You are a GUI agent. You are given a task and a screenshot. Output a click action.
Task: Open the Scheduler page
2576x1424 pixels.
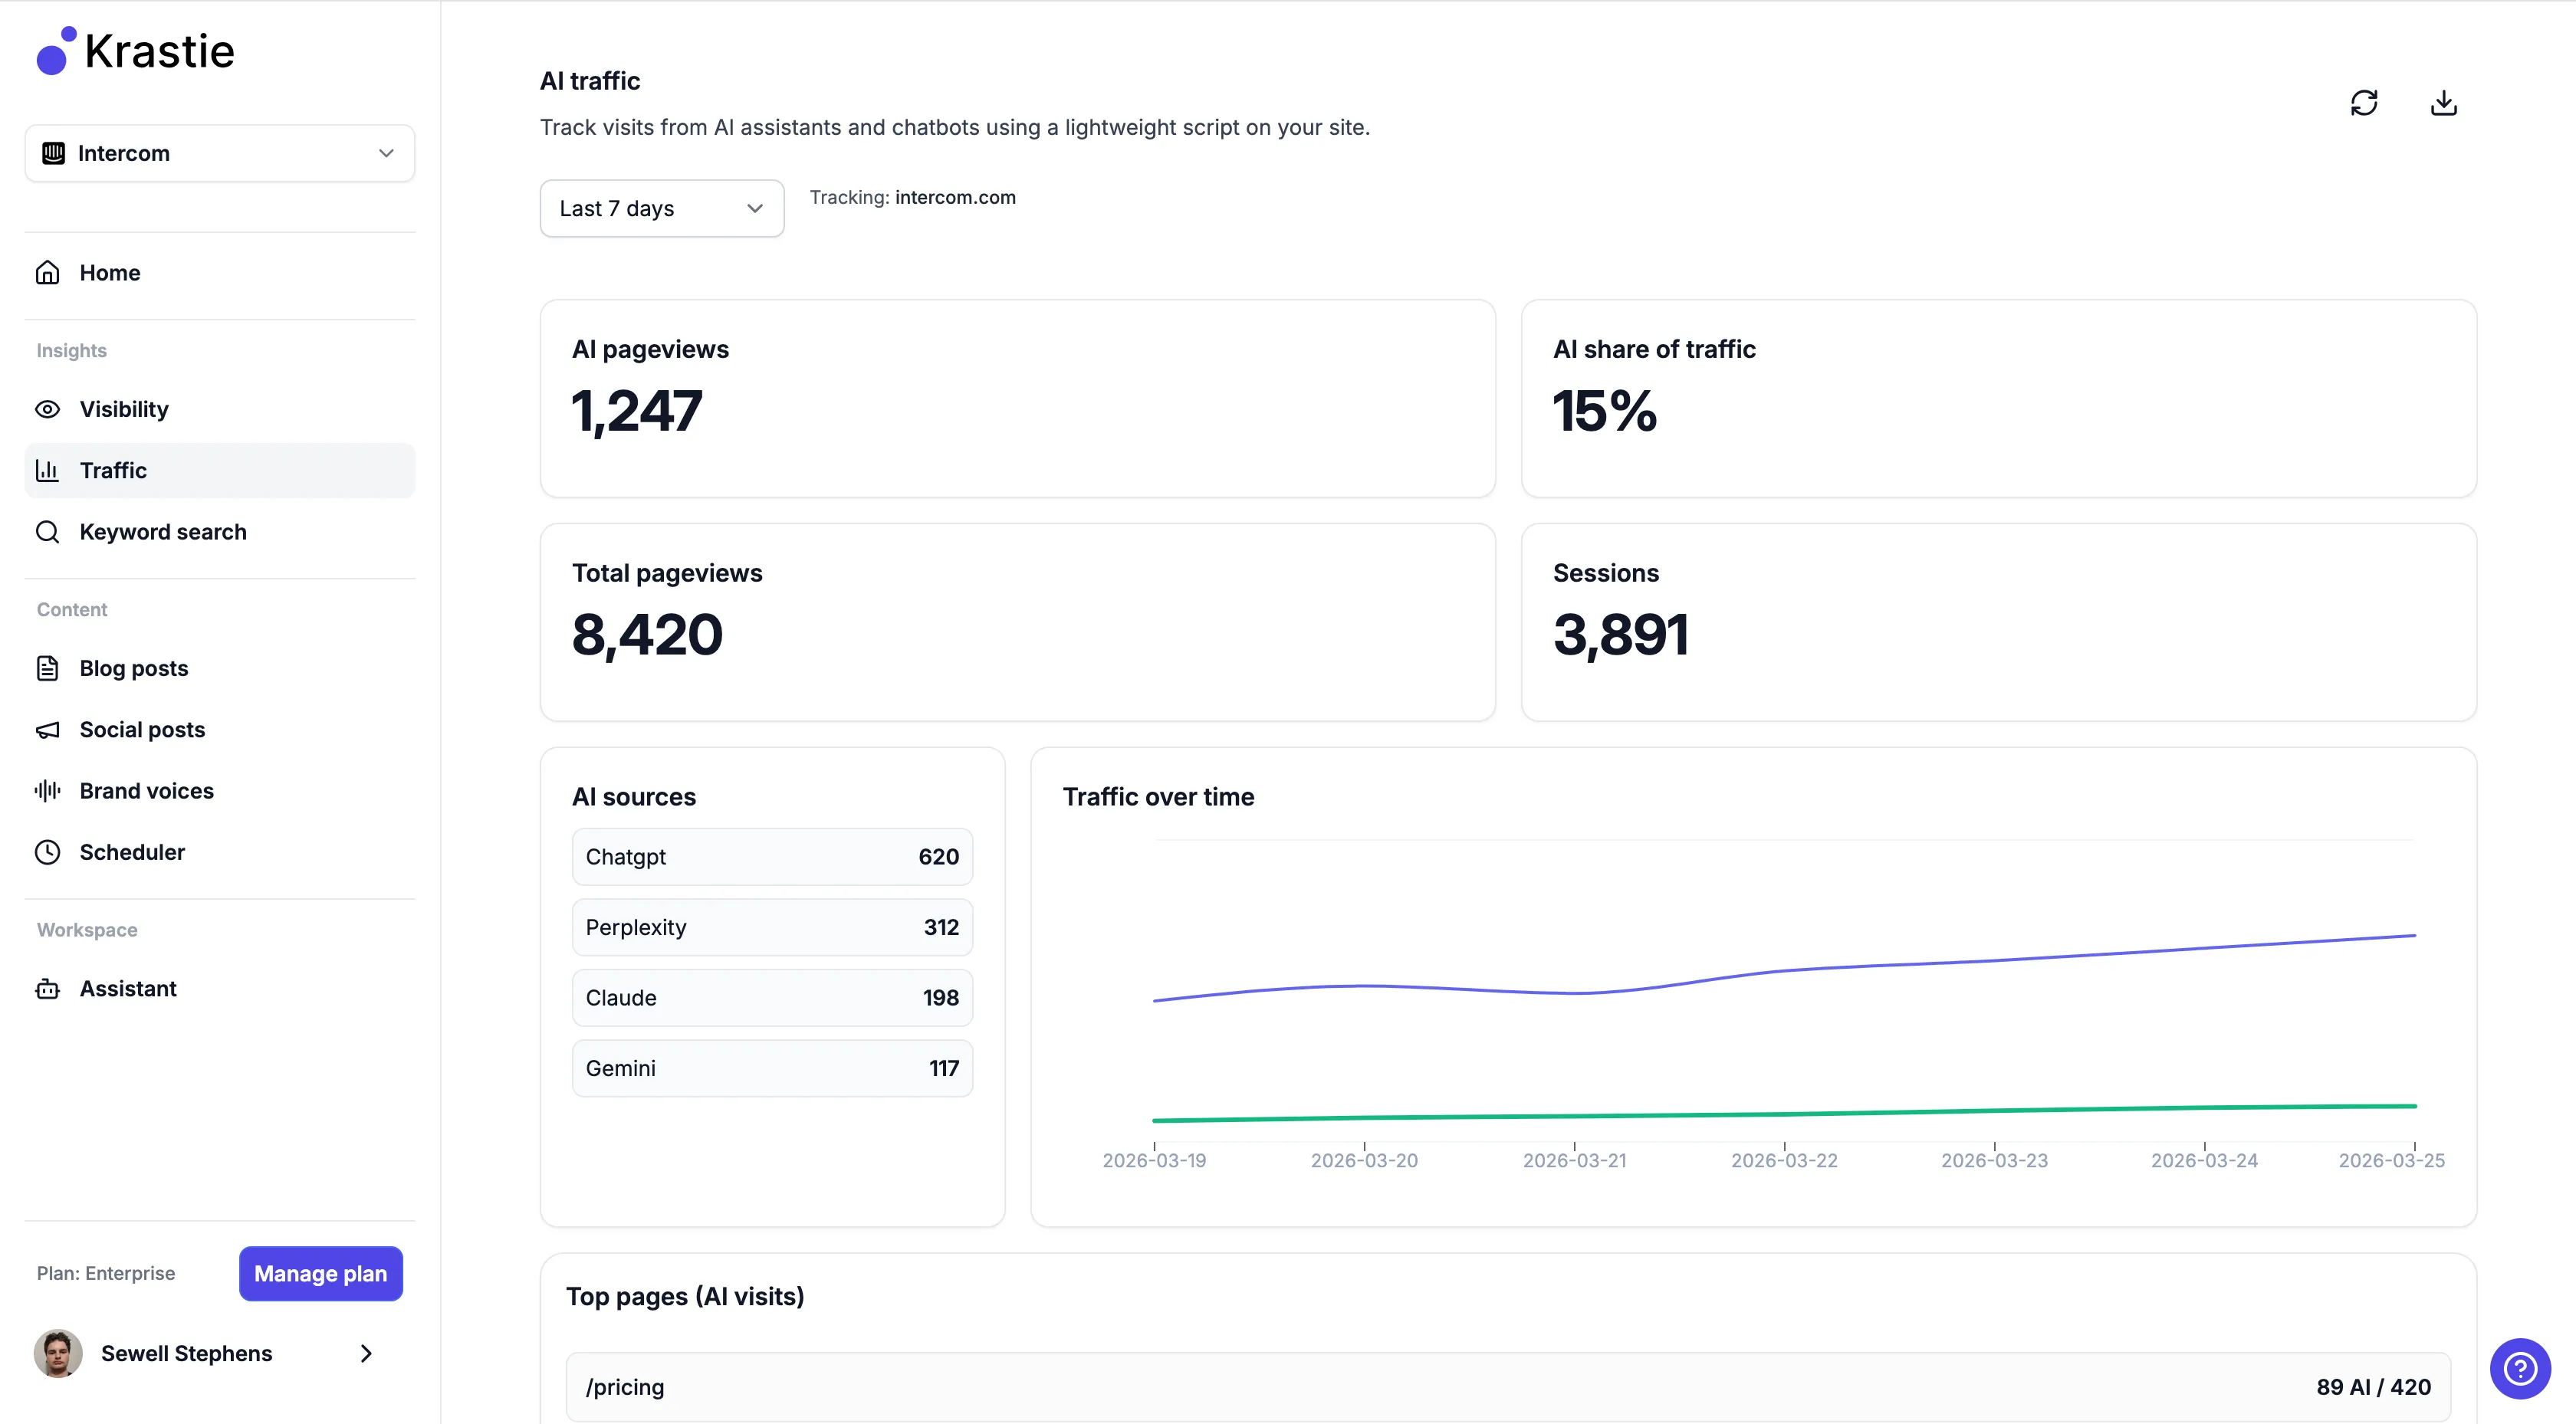220,852
